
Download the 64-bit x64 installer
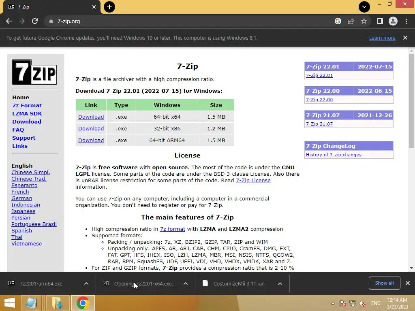click(x=91, y=117)
